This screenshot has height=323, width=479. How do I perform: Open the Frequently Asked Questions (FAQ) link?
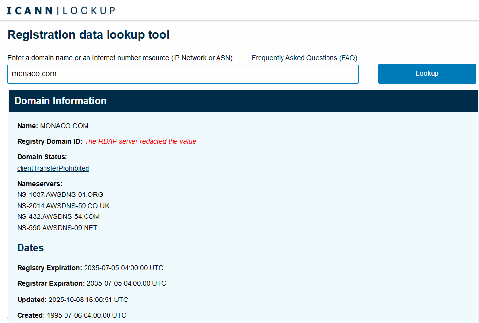(x=304, y=58)
